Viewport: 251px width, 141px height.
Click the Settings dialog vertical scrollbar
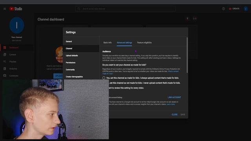187,56
